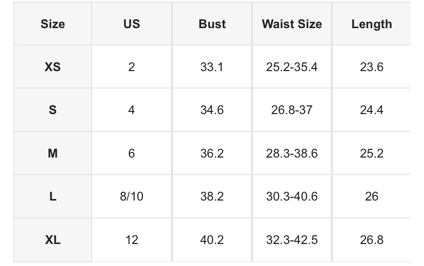
Task: Click the 26.8-37 waist size cell
Action: (292, 110)
